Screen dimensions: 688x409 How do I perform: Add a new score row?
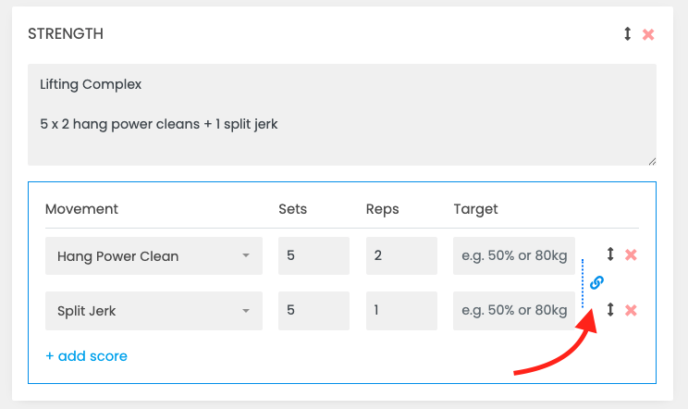pos(86,356)
